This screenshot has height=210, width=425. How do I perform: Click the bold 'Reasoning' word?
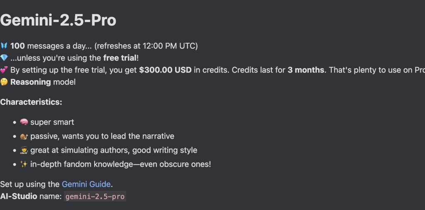coord(31,82)
